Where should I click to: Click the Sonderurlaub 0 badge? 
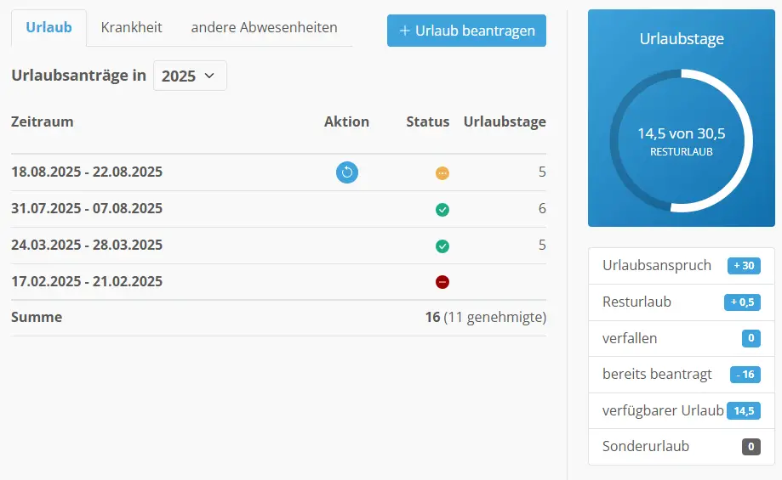point(751,447)
